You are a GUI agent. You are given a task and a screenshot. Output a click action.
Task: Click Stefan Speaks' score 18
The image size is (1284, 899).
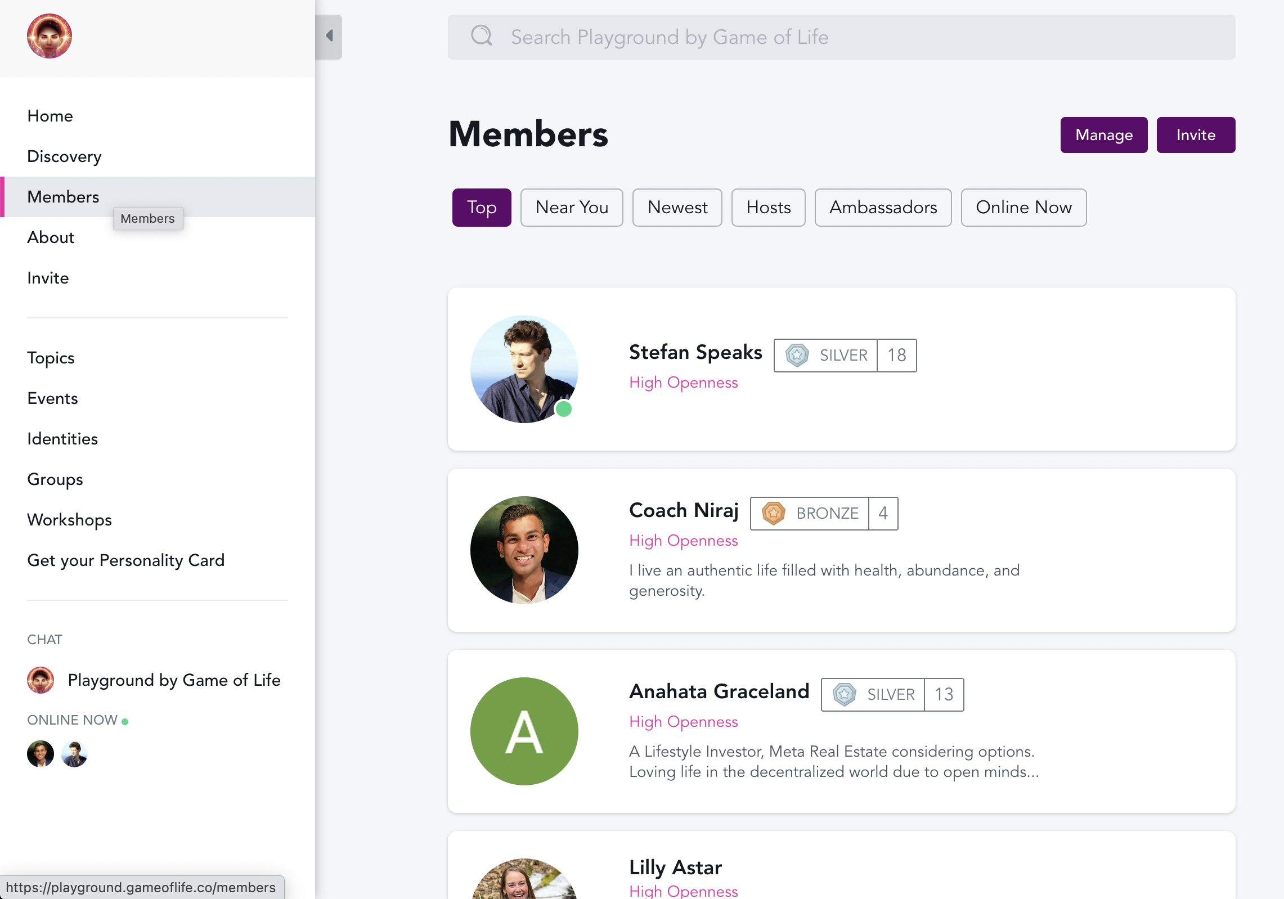click(897, 356)
